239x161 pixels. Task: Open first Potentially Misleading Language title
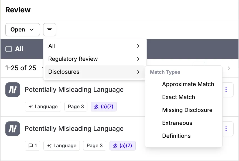pos(74,90)
